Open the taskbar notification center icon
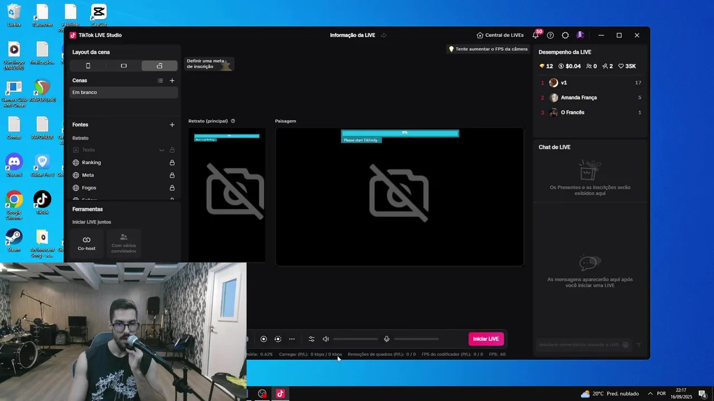The width and height of the screenshot is (714, 401). point(703,394)
